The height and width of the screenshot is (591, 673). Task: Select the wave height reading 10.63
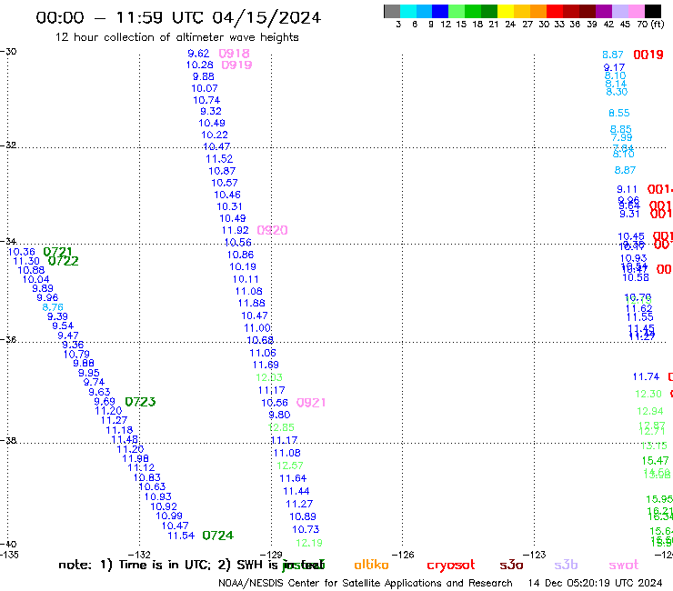(152, 486)
